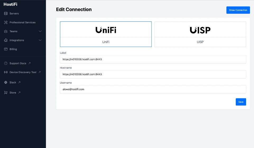This screenshot has width=254, height=148.
Task: Open the Integrations menu item
Action: point(17,40)
